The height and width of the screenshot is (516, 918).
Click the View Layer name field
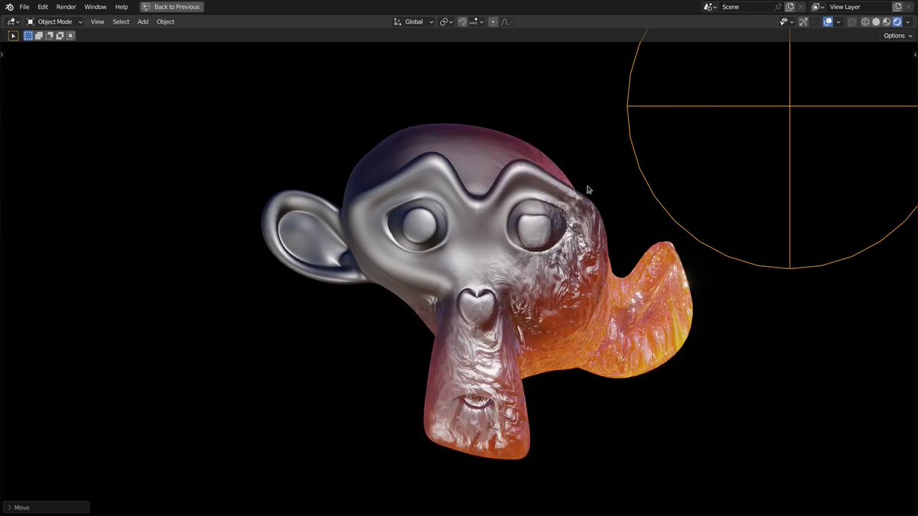(858, 7)
